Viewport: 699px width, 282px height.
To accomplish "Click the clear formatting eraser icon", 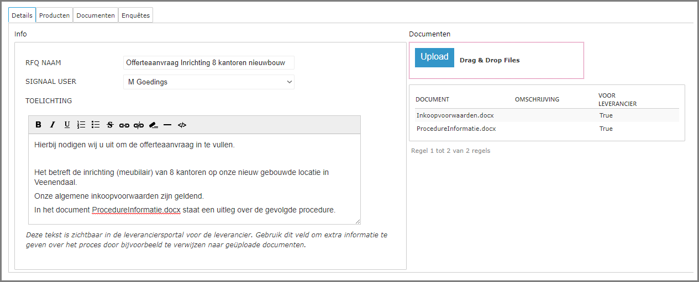I will click(154, 125).
